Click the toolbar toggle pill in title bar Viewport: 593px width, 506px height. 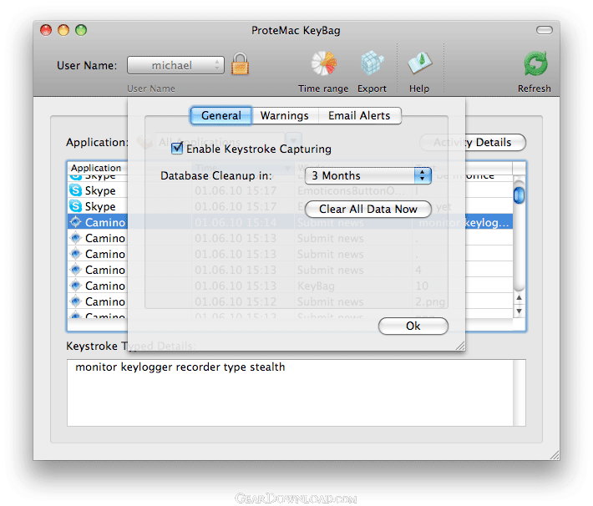(x=545, y=30)
